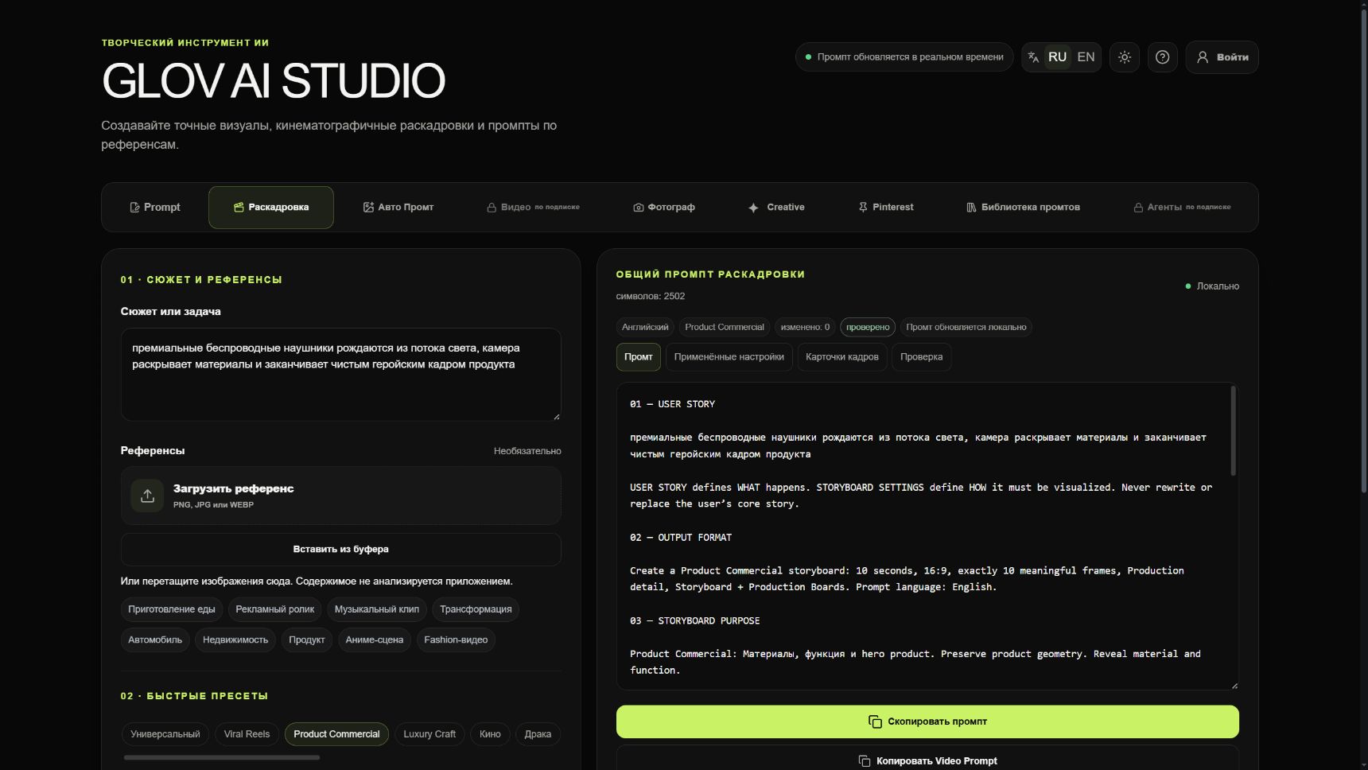Go to the Фотограф tab
This screenshot has height=770, width=1368.
tap(664, 208)
